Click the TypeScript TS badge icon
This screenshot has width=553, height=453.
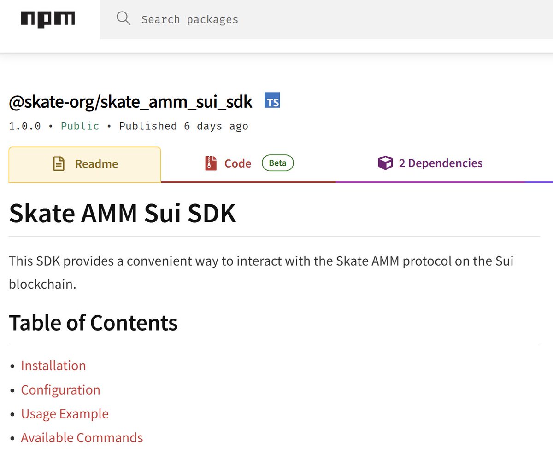click(x=272, y=100)
